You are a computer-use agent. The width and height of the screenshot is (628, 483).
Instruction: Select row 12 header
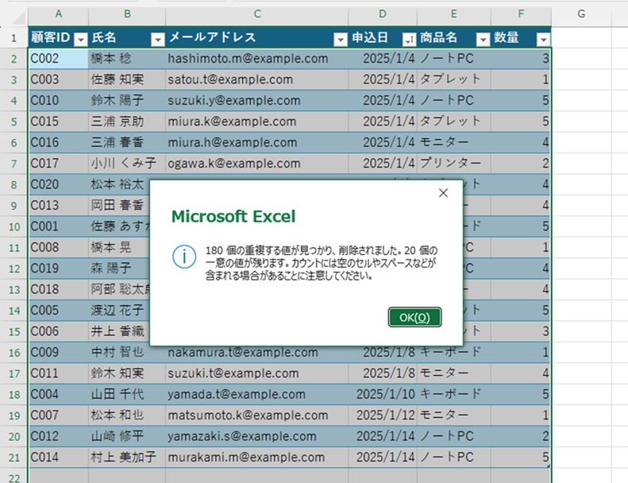pos(13,269)
